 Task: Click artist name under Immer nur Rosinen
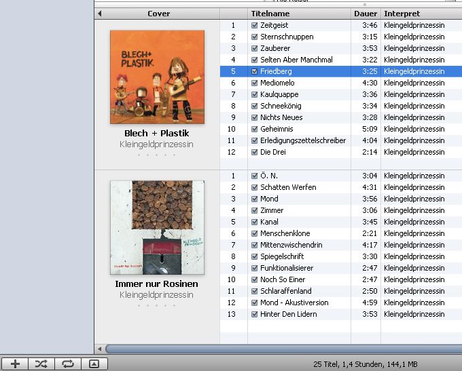pos(156,295)
